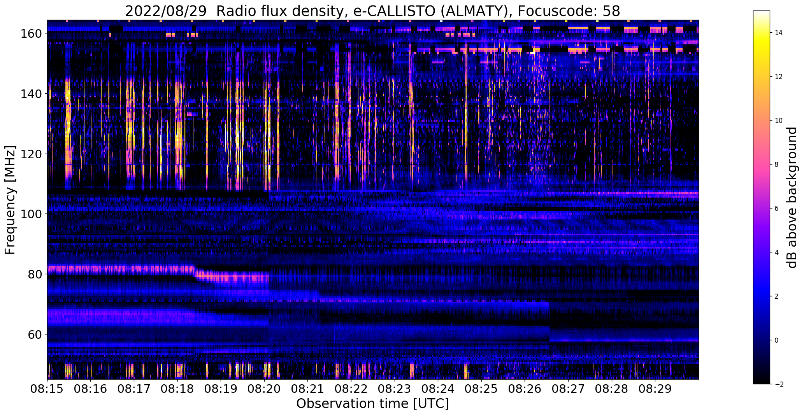The width and height of the screenshot is (804, 415).
Task: Click the 08:27 time tick label
Action: (x=568, y=389)
